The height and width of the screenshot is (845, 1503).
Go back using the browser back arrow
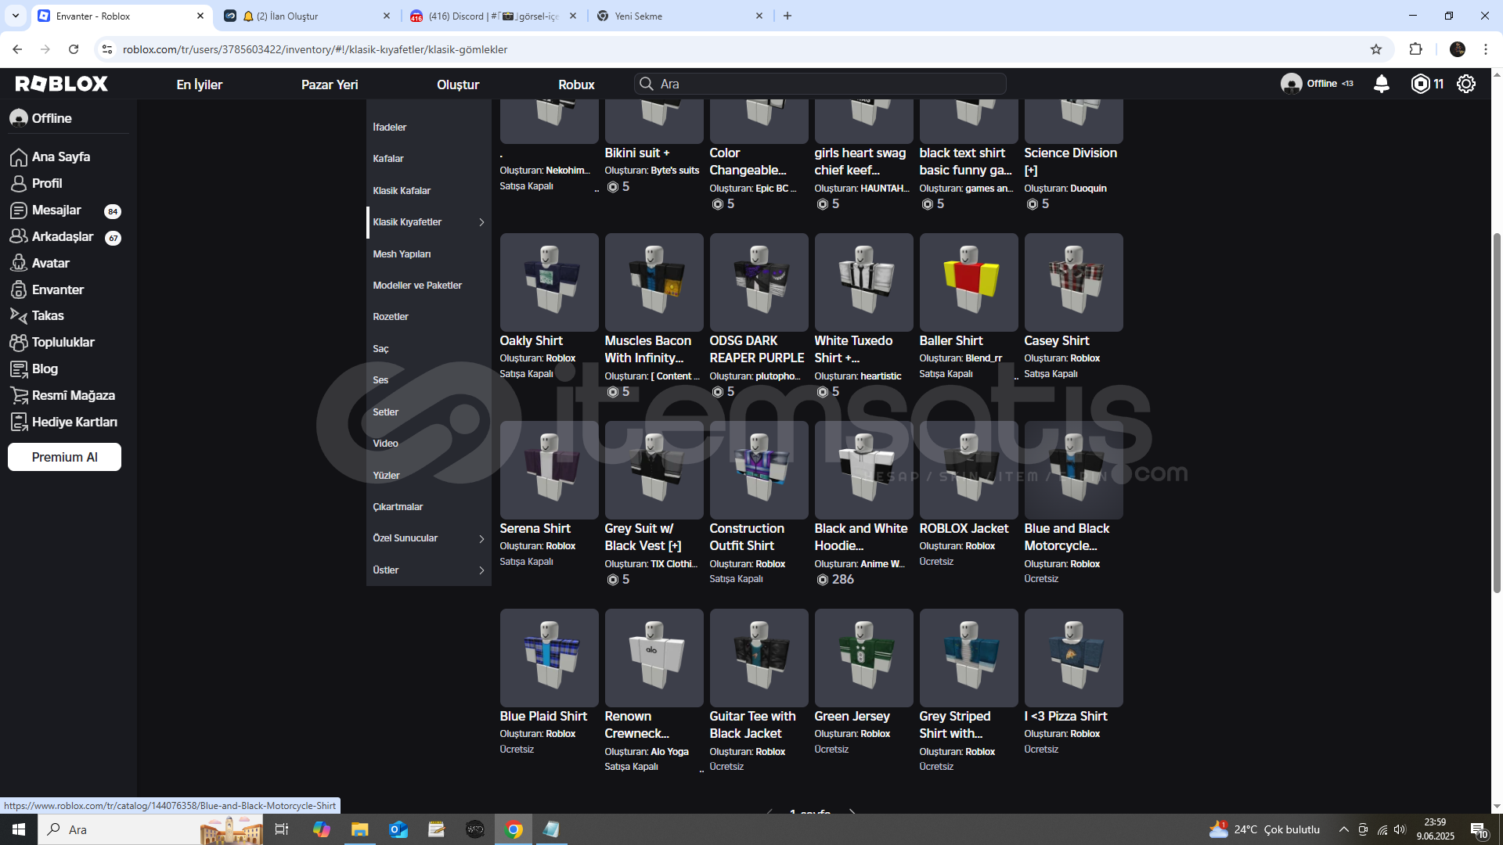[17, 49]
